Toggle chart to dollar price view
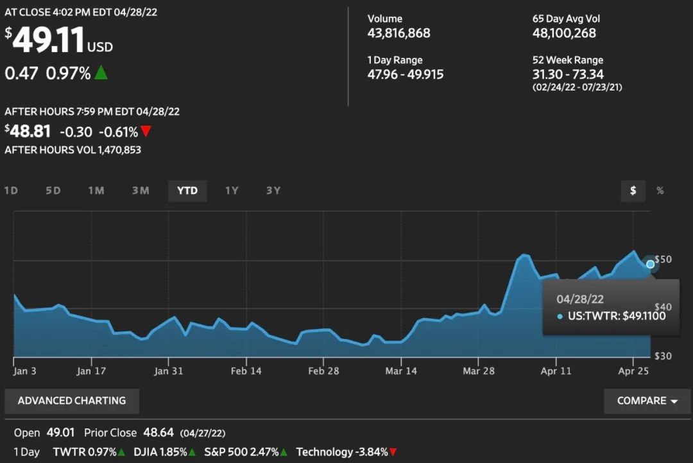 633,191
